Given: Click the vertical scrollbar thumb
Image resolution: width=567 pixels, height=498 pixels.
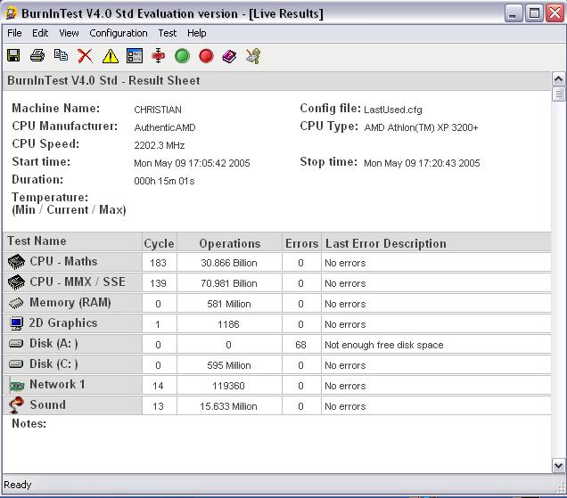Looking at the screenshot, I should click(x=558, y=94).
